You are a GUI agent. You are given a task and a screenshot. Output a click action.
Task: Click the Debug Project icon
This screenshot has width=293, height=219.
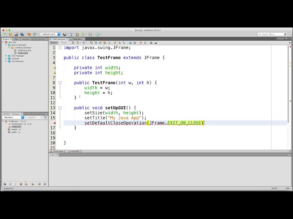click(x=90, y=35)
